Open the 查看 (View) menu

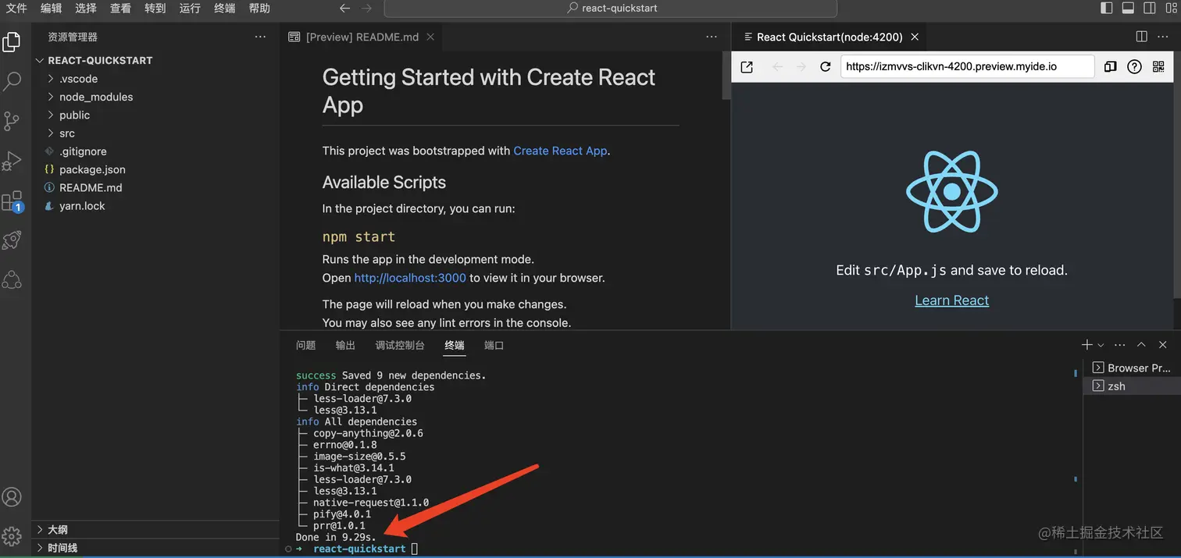120,9
